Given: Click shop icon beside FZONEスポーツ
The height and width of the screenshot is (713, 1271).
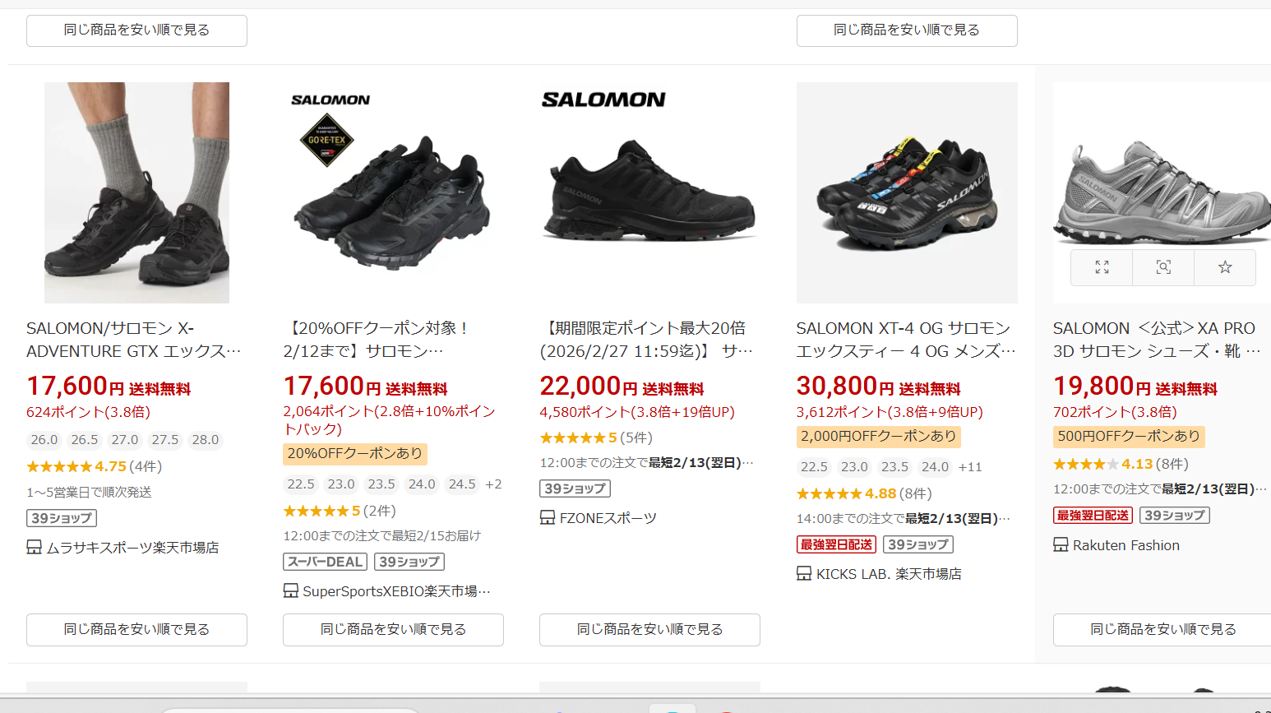Looking at the screenshot, I should coord(547,517).
